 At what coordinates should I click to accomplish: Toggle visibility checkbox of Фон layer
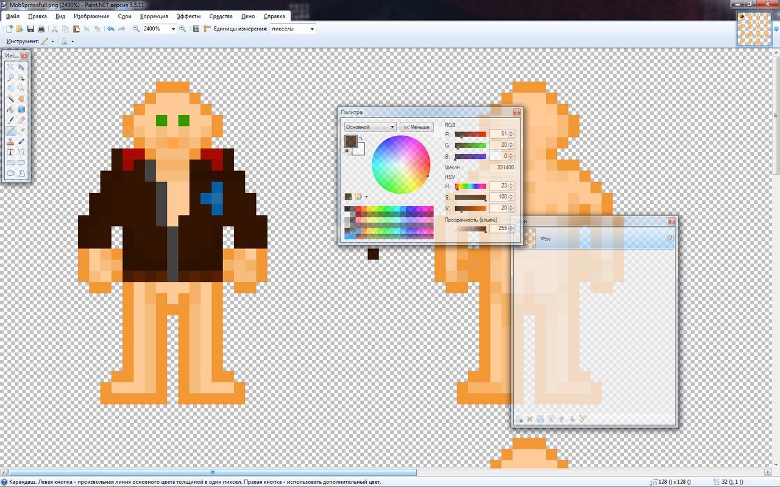[x=671, y=238]
